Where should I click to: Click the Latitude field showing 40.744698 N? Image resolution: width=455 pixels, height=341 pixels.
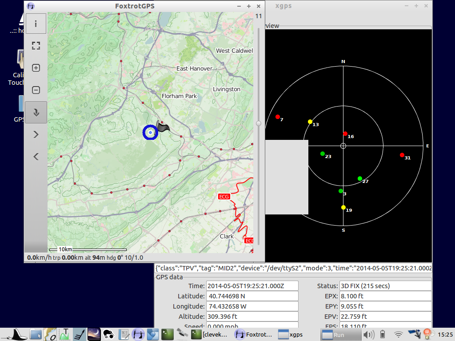[x=252, y=296]
